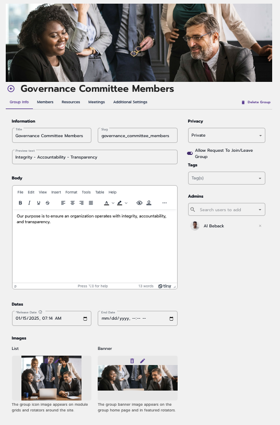Click the Release Date field value
The width and height of the screenshot is (280, 425).
pyautogui.click(x=39, y=319)
